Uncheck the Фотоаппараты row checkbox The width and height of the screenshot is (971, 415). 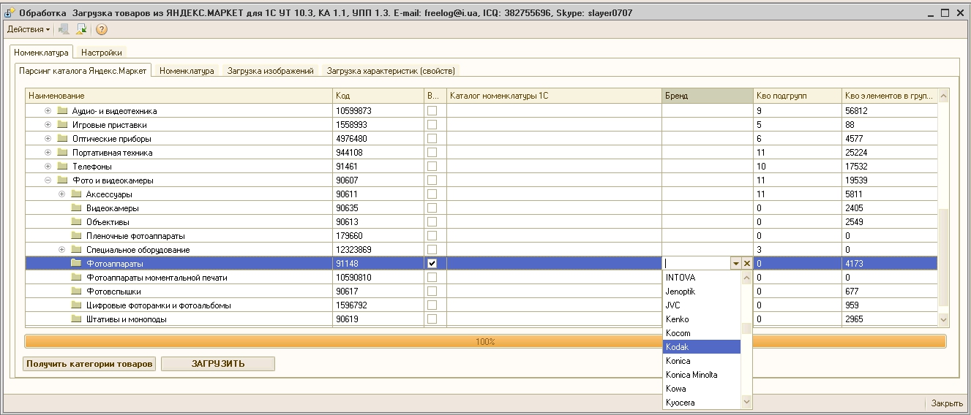(x=432, y=264)
